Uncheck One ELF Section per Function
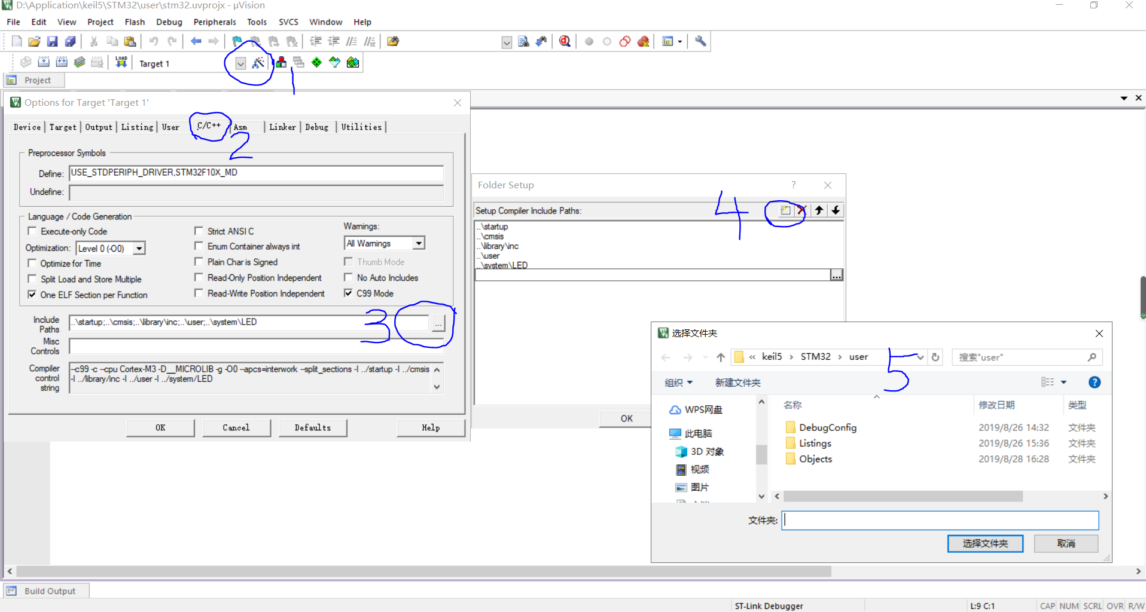The image size is (1146, 612). (x=32, y=294)
